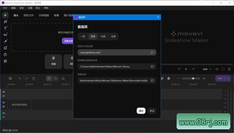Toggle visibility eye of top timeline track
Viewport: 234px width, 133px height.
tap(4, 92)
